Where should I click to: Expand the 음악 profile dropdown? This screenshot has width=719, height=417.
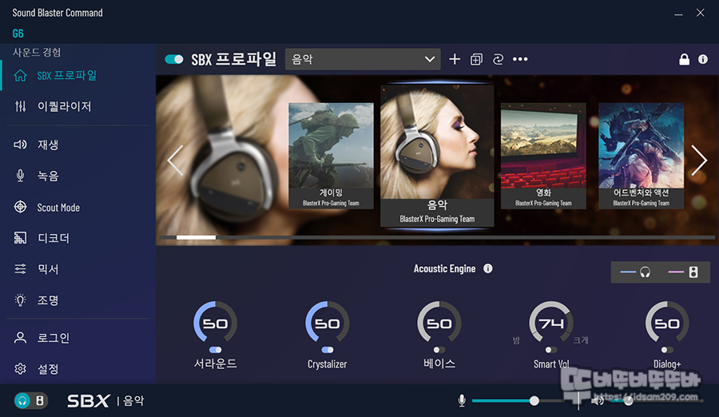(363, 59)
